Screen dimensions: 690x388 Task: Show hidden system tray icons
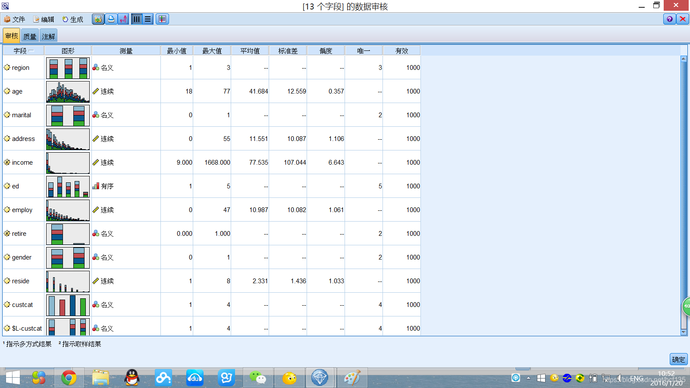[x=528, y=378]
